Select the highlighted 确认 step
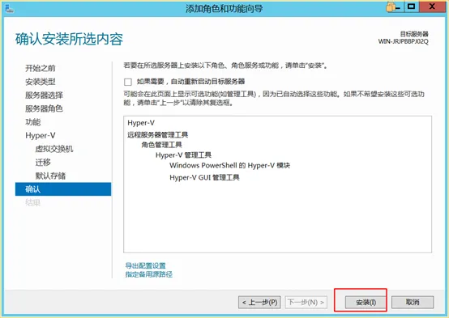This screenshot has height=318, width=449. click(63, 189)
